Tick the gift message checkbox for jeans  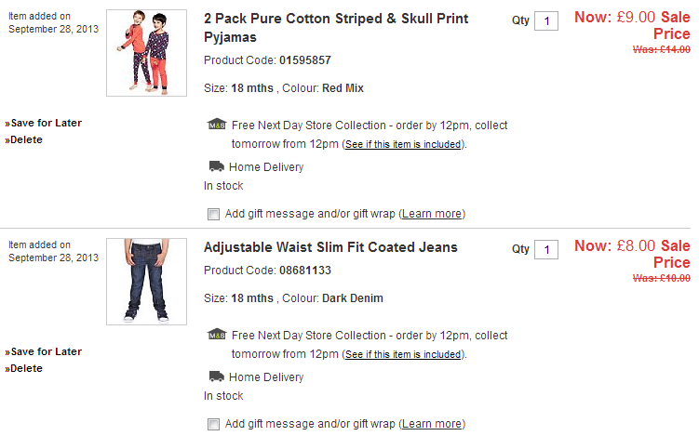214,424
